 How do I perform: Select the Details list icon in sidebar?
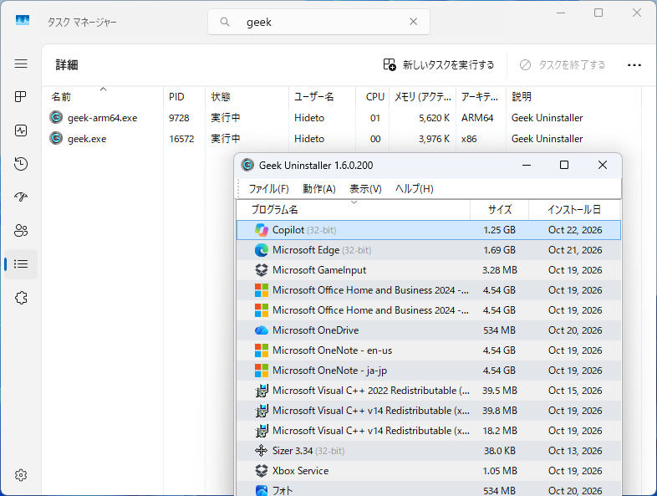21,263
